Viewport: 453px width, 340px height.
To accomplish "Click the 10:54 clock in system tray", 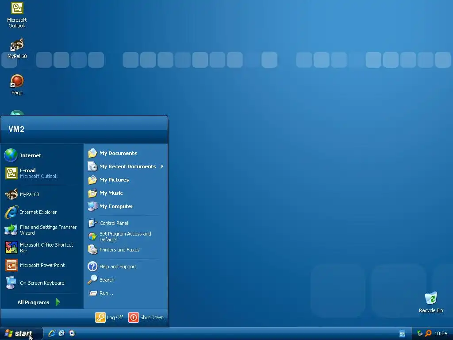I will coord(441,333).
